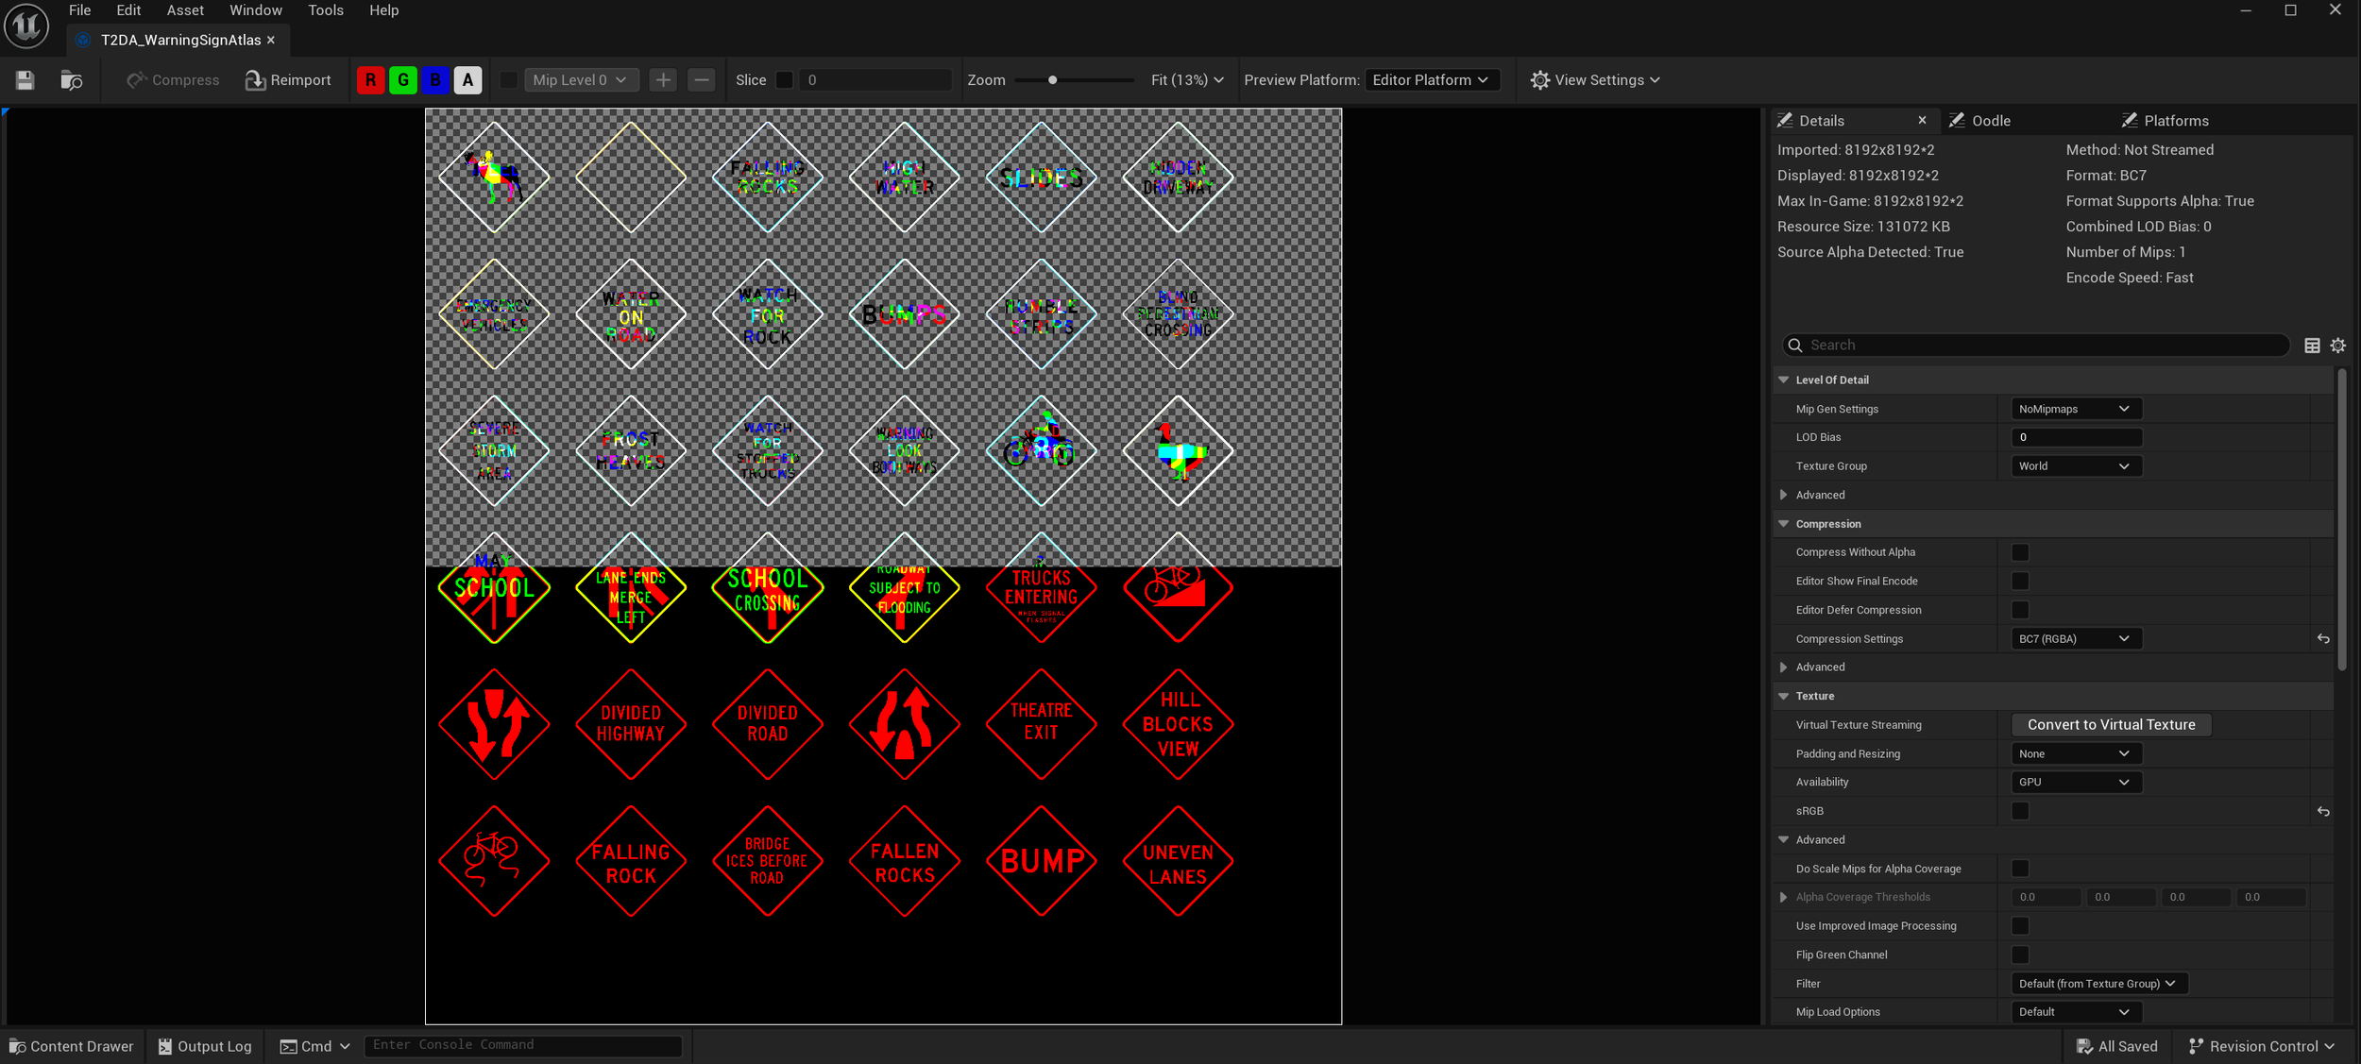This screenshot has height=1064, width=2361.
Task: Click the Enter Console Command field
Action: (523, 1045)
